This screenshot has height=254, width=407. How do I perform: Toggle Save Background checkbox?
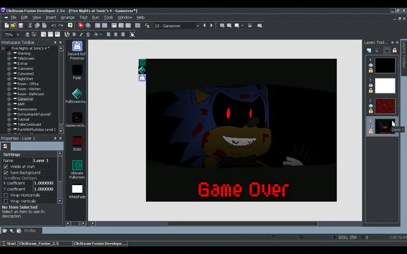click(x=6, y=172)
